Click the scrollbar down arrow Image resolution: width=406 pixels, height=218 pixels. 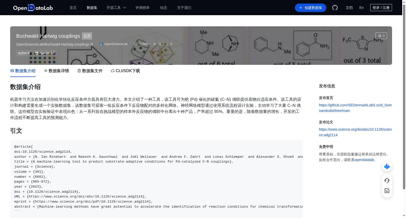coord(404,216)
